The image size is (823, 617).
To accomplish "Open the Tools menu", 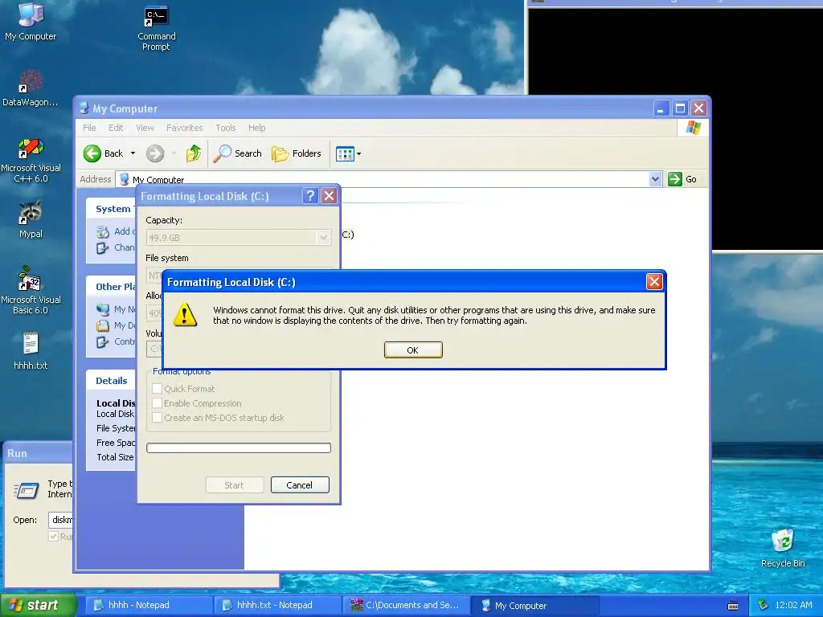I will [x=226, y=128].
